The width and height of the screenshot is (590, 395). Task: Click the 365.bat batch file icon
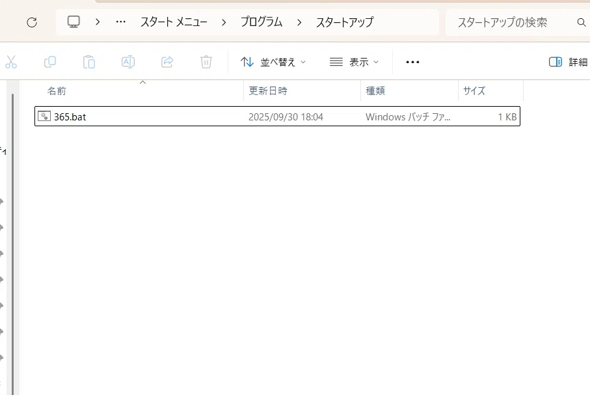tap(44, 116)
